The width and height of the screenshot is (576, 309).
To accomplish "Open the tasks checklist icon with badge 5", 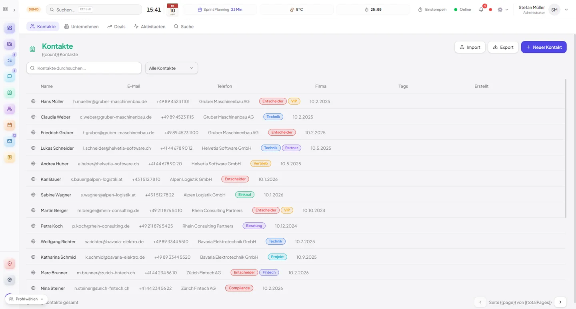I will (x=10, y=60).
